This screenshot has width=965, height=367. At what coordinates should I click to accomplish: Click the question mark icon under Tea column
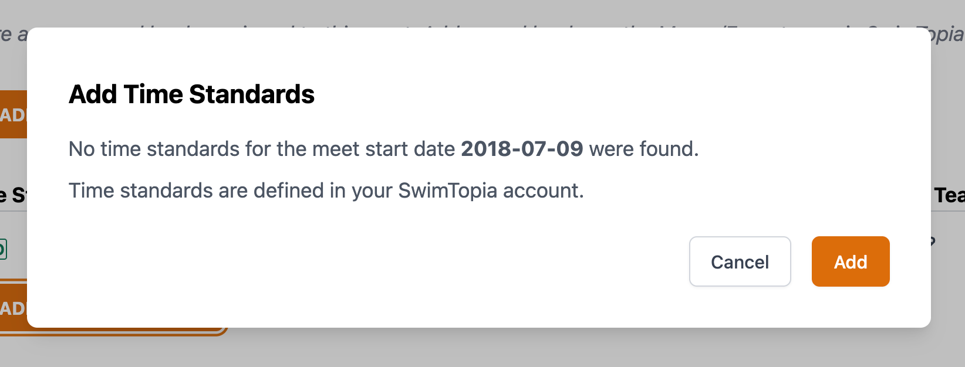click(x=933, y=241)
